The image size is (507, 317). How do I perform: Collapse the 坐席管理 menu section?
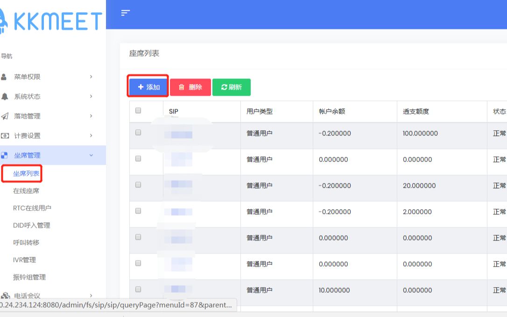click(x=92, y=155)
